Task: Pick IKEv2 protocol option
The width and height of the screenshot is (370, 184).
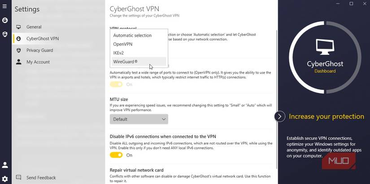Action: tap(119, 53)
